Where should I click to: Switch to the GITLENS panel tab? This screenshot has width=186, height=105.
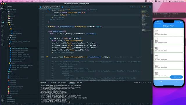pos(79,83)
